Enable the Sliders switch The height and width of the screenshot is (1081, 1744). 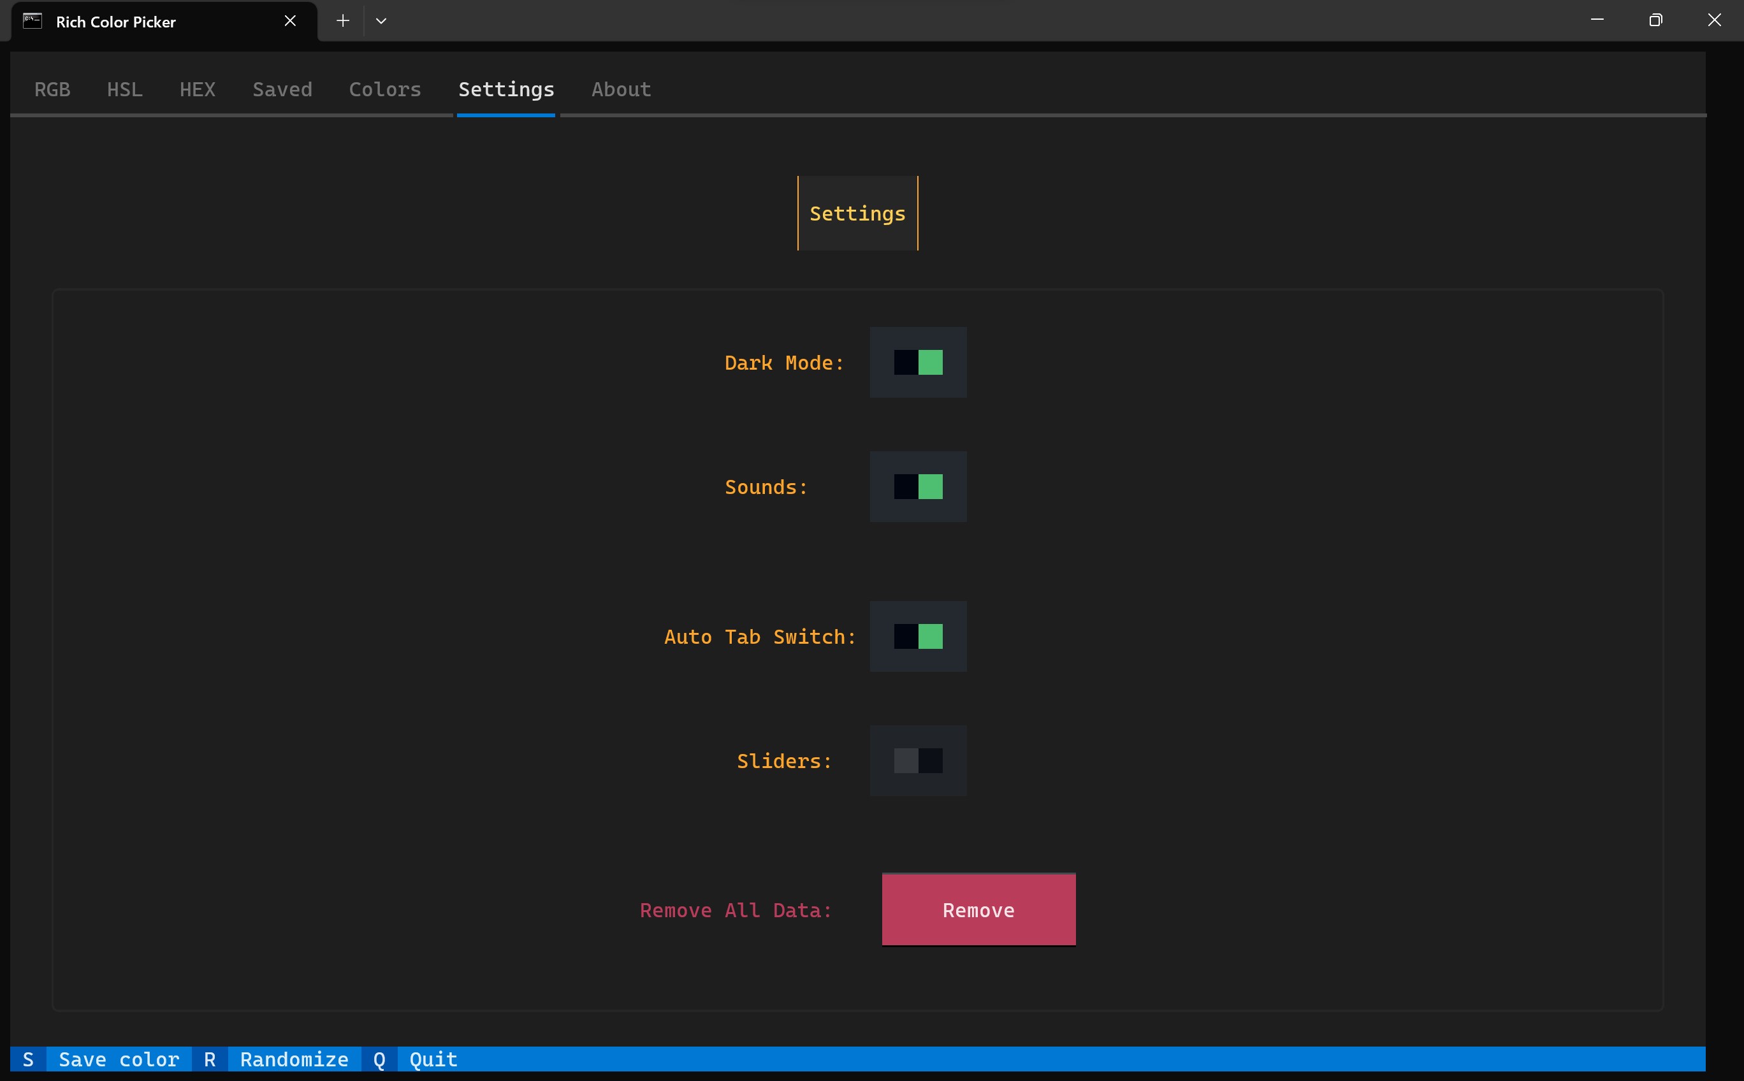(917, 760)
